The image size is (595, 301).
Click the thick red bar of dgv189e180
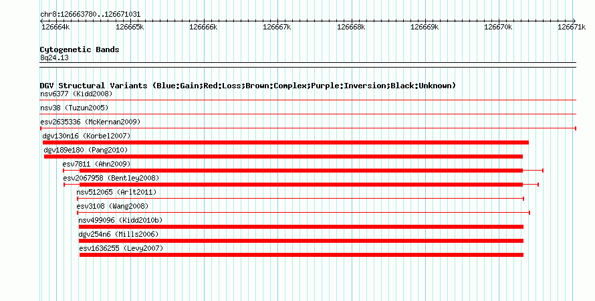[283, 157]
